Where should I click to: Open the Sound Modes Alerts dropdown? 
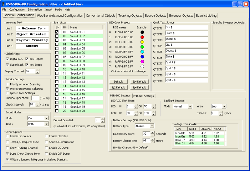click(46, 124)
